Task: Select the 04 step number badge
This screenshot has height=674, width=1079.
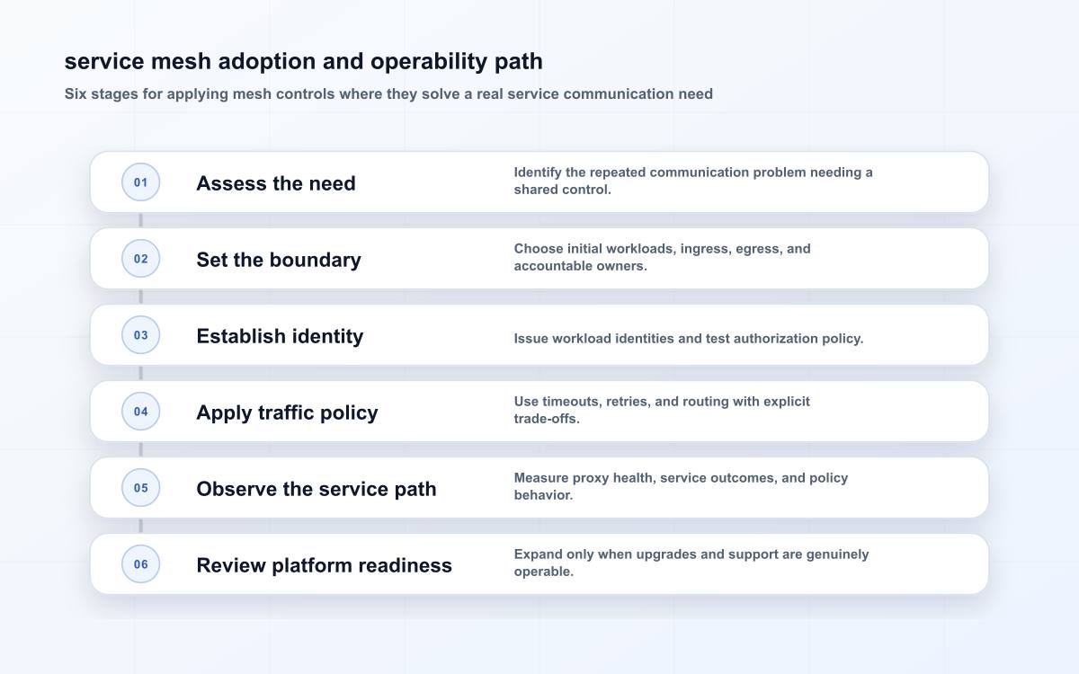Action: (x=141, y=412)
